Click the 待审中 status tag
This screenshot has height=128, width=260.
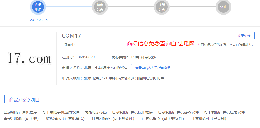tap(69, 45)
